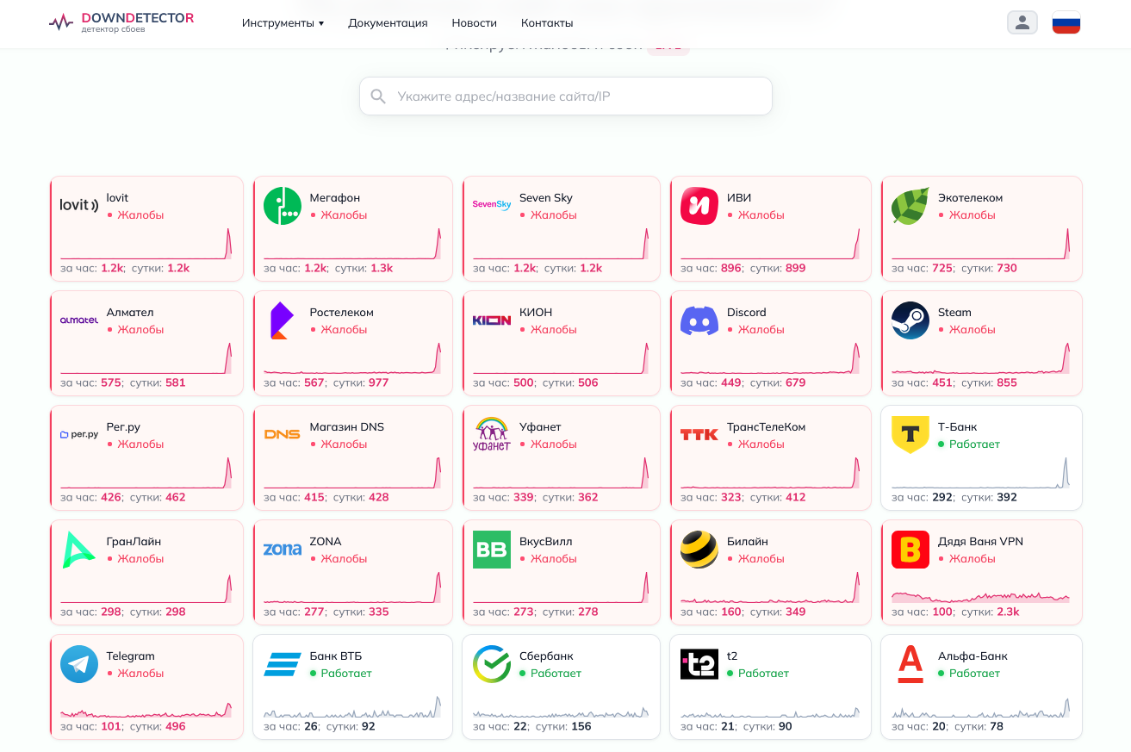The width and height of the screenshot is (1131, 752).
Task: Open the Контакты menu item
Action: pos(547,23)
